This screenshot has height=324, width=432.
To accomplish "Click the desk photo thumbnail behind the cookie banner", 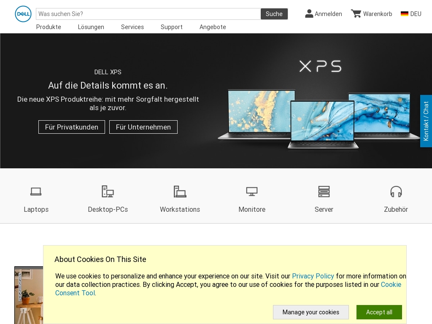I will pyautogui.click(x=29, y=295).
